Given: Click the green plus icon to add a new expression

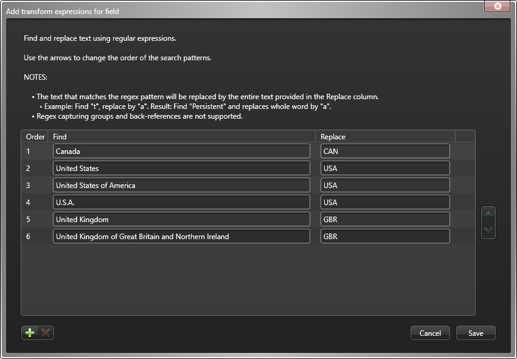Looking at the screenshot, I should (29, 333).
